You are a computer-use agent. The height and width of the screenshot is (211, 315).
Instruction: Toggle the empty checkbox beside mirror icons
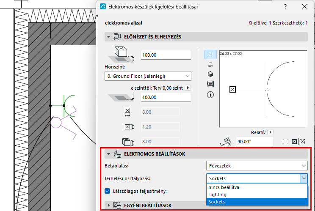click(285, 142)
